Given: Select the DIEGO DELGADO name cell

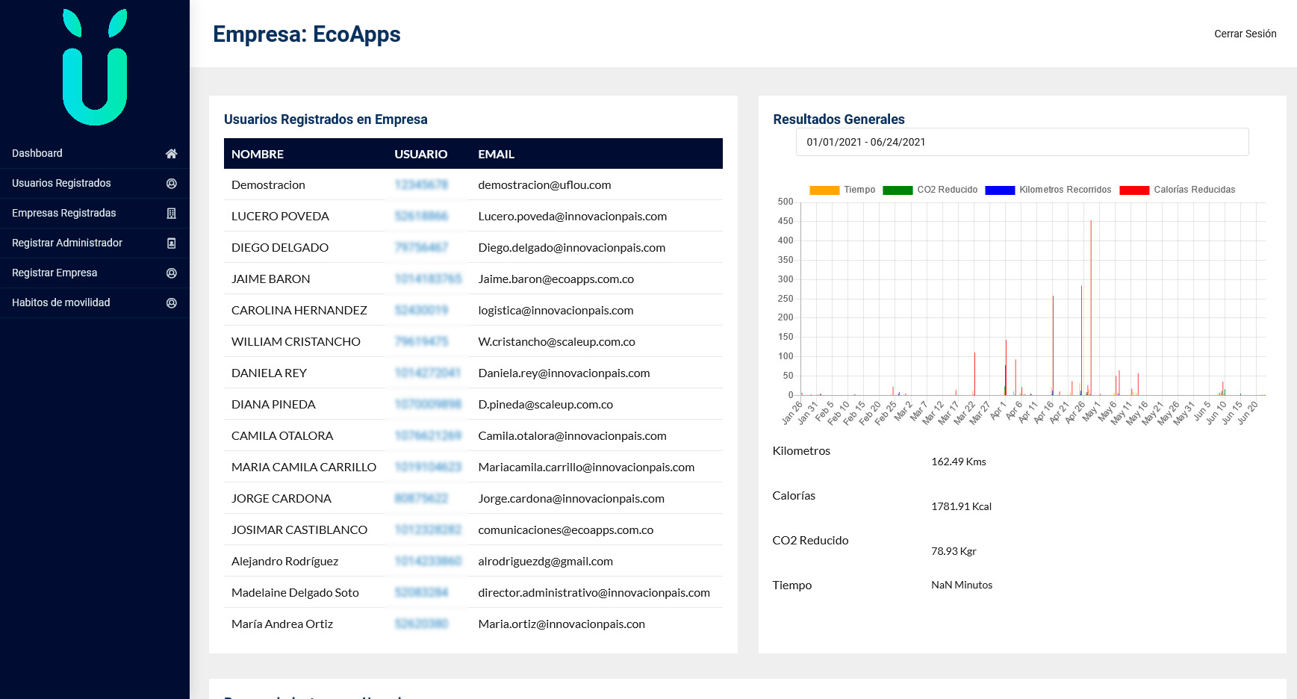Looking at the screenshot, I should tap(280, 247).
